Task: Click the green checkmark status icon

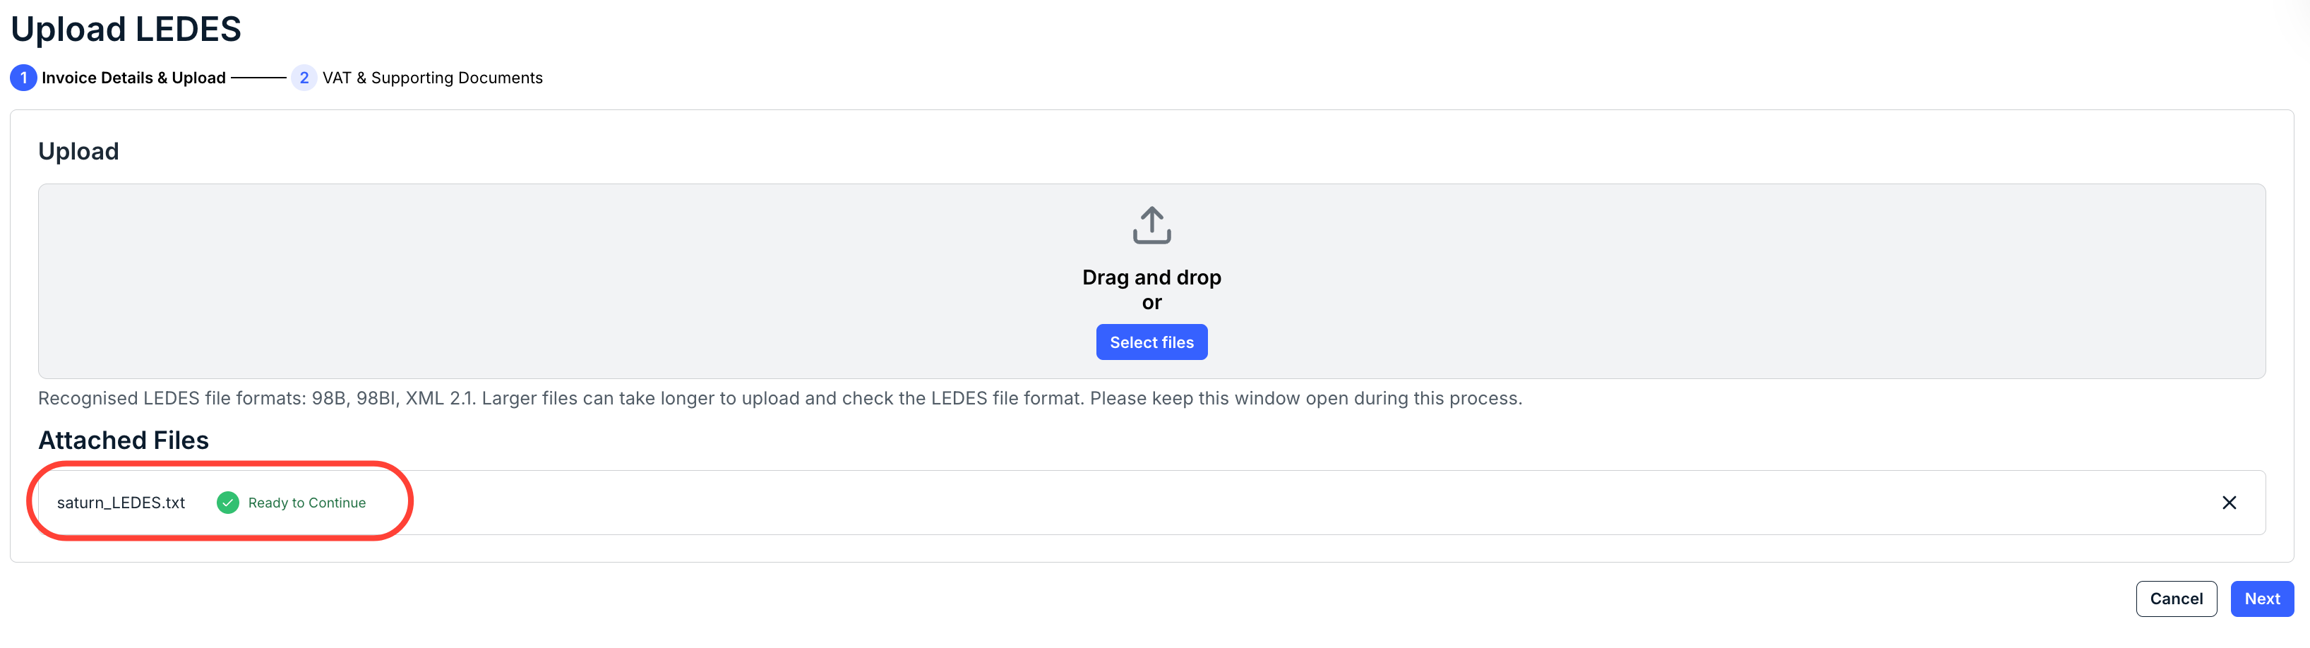Action: pyautogui.click(x=228, y=503)
